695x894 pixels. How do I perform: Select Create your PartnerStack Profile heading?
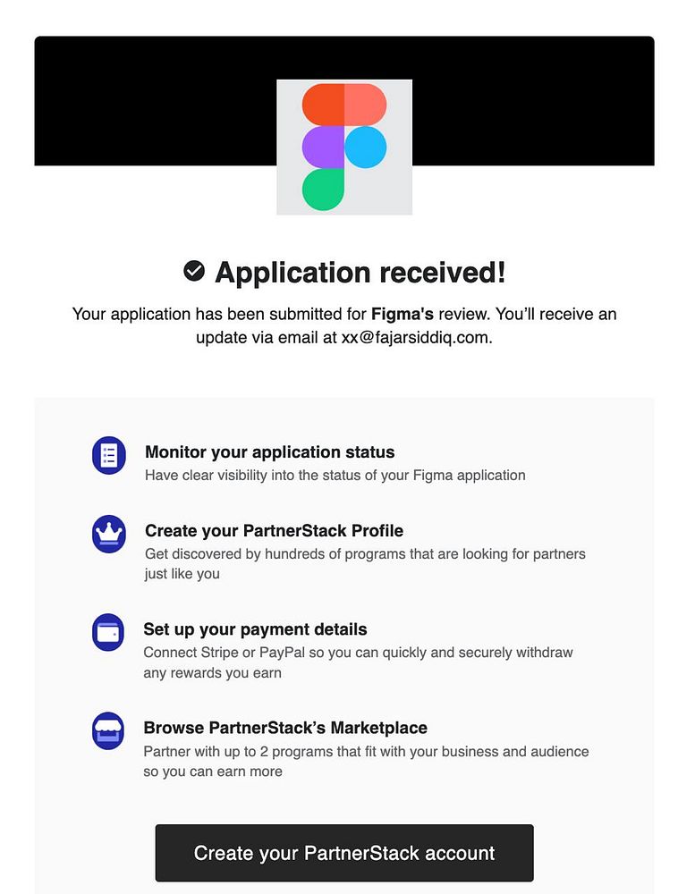point(274,531)
